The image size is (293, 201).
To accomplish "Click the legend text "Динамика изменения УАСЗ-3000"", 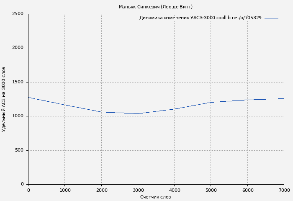I will click(x=177, y=18).
